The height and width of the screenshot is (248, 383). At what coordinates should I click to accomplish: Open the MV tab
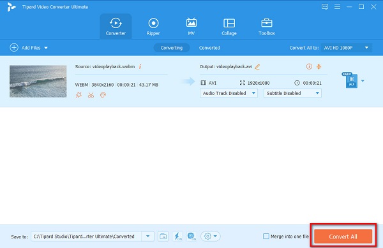click(x=191, y=26)
